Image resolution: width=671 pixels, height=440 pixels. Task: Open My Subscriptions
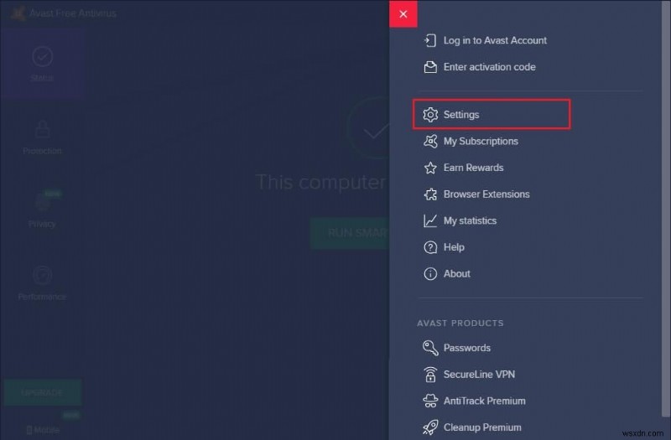click(x=480, y=141)
